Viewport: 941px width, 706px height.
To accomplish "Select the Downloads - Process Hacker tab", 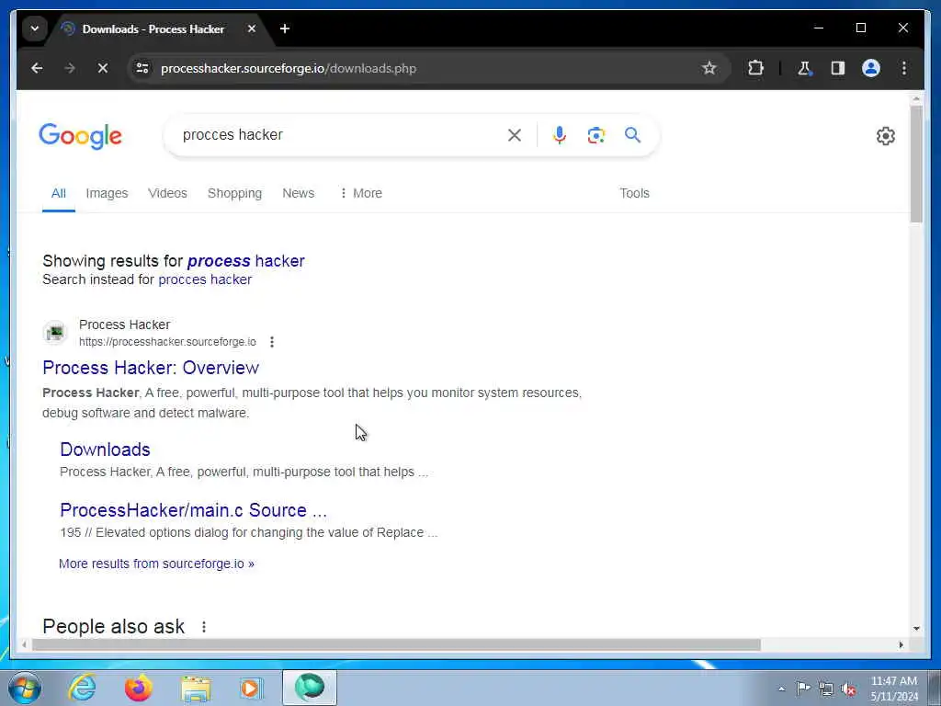I will (x=153, y=28).
